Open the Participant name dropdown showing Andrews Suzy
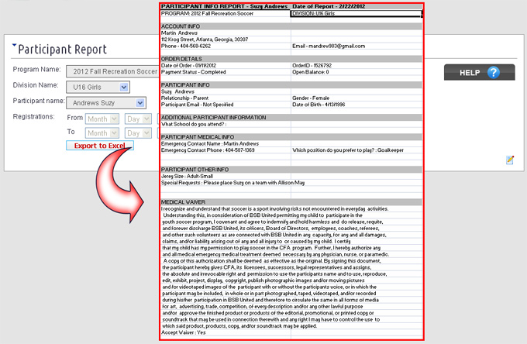Screen dimensions: 527x344 point(106,103)
